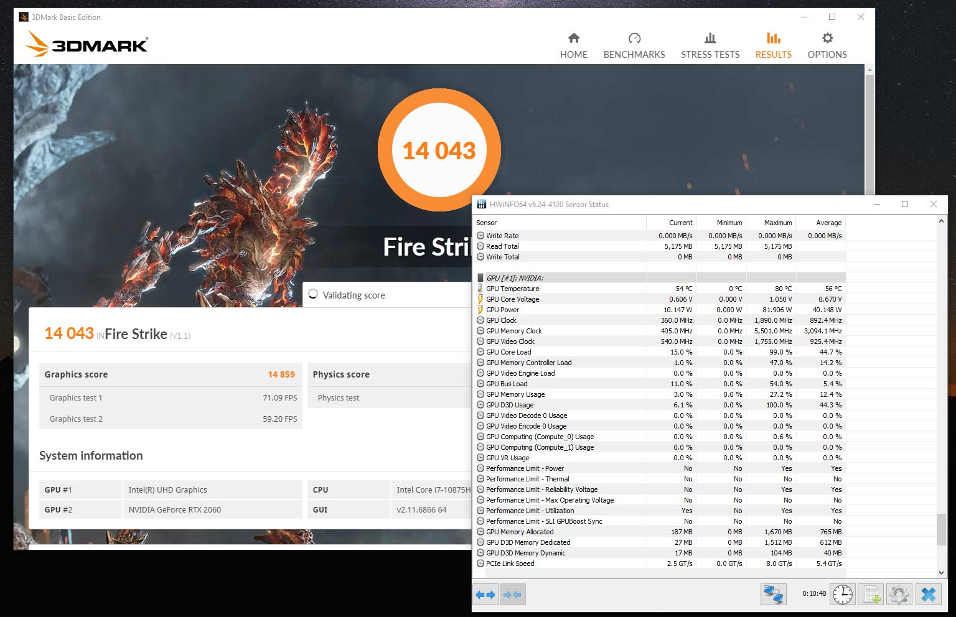The image size is (956, 617).
Task: Select the GPU D3D Usage sensor label
Action: (510, 405)
